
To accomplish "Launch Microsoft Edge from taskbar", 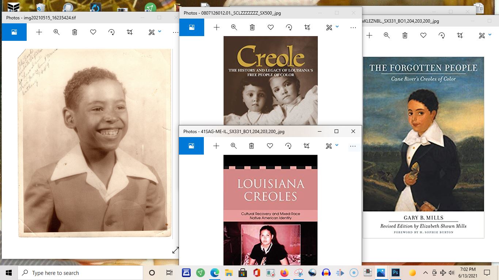I will 214,273.
